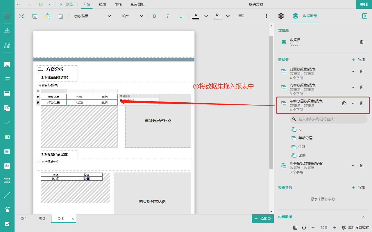The width and height of the screenshot is (372, 232).
Task: Click the field name search box
Action: 328,119
